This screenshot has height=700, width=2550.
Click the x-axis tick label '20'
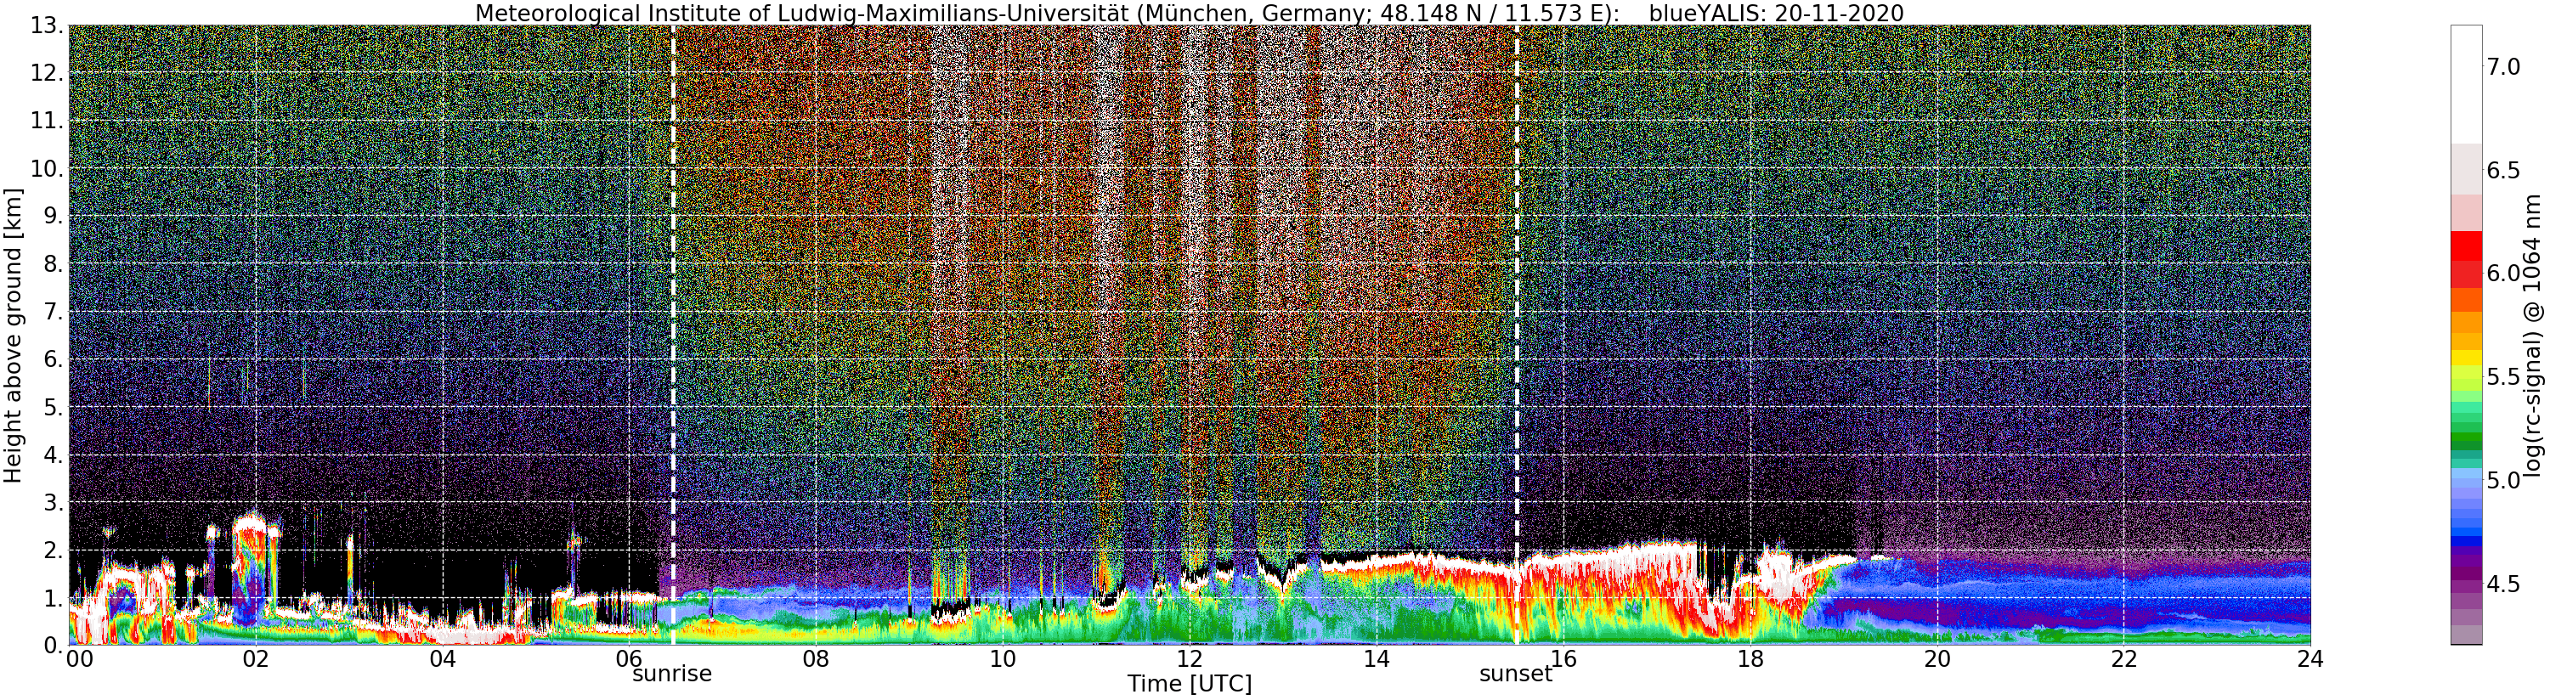1937,658
